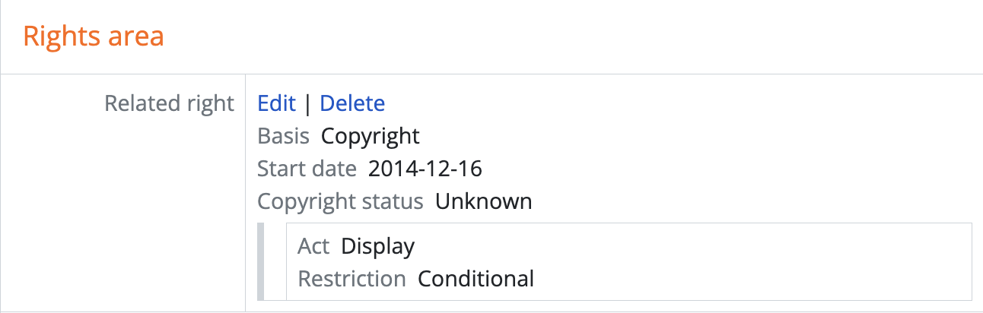The image size is (983, 313).
Task: Click the Basis label
Action: pyautogui.click(x=283, y=136)
